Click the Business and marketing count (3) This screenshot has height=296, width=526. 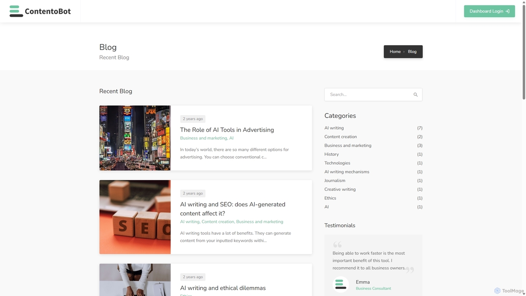(420, 146)
